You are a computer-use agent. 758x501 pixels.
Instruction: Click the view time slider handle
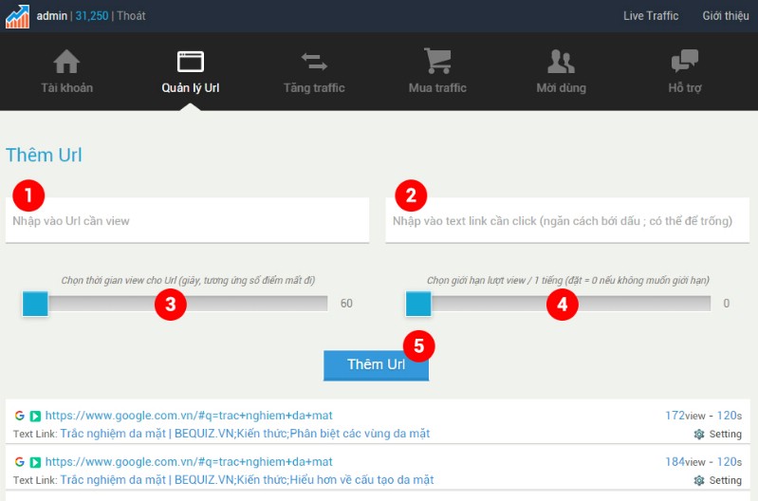(x=35, y=304)
